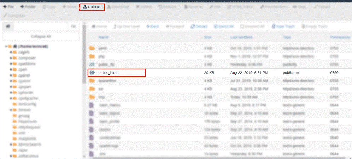The image size is (352, 159).
Task: Click the orange perl5 folder icon
Action: pyautogui.click(x=92, y=48)
